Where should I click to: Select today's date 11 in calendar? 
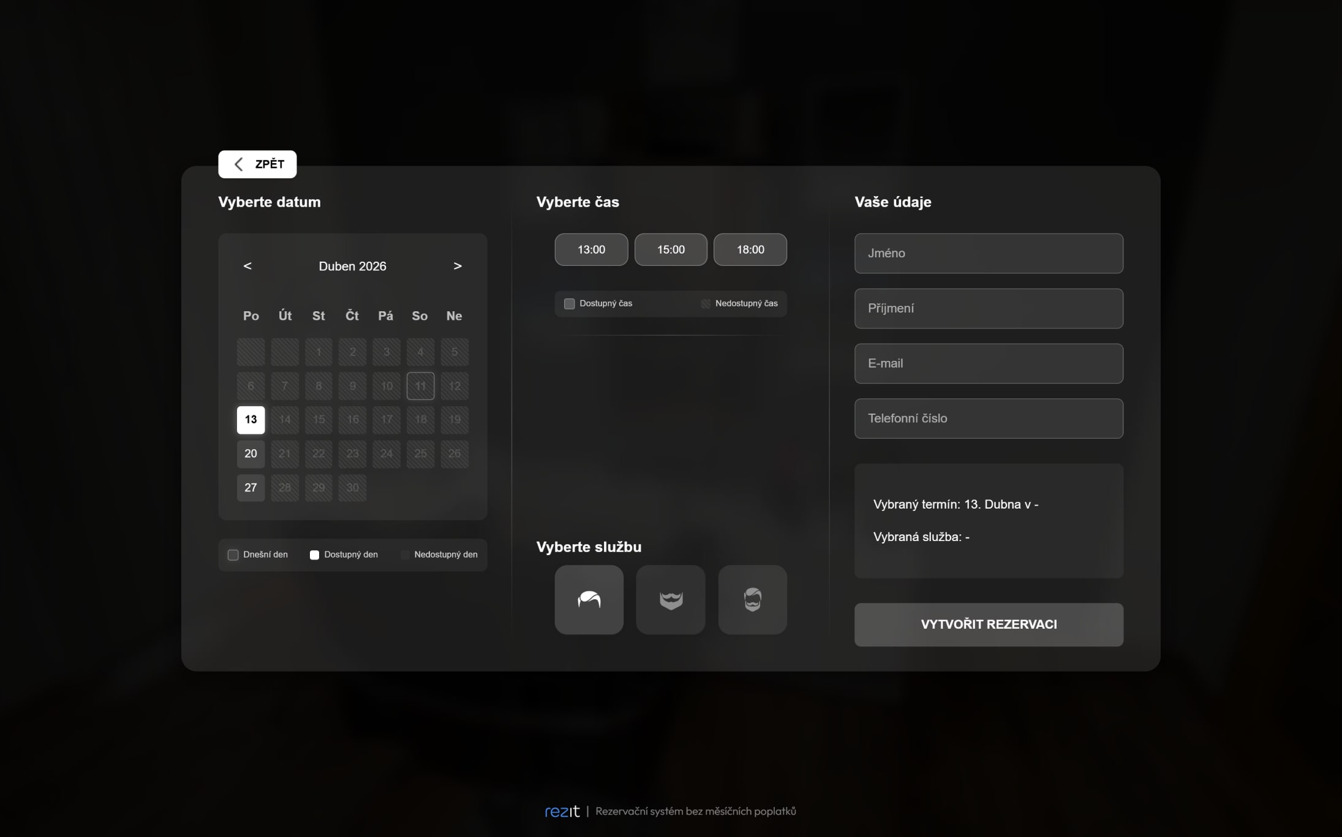(x=420, y=386)
